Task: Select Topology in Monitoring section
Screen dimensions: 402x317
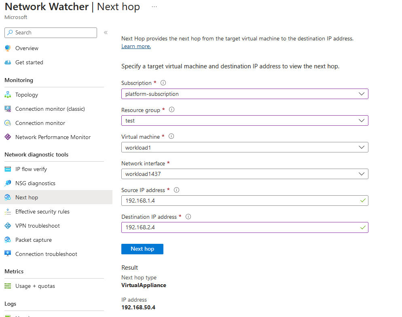Action: click(x=27, y=95)
